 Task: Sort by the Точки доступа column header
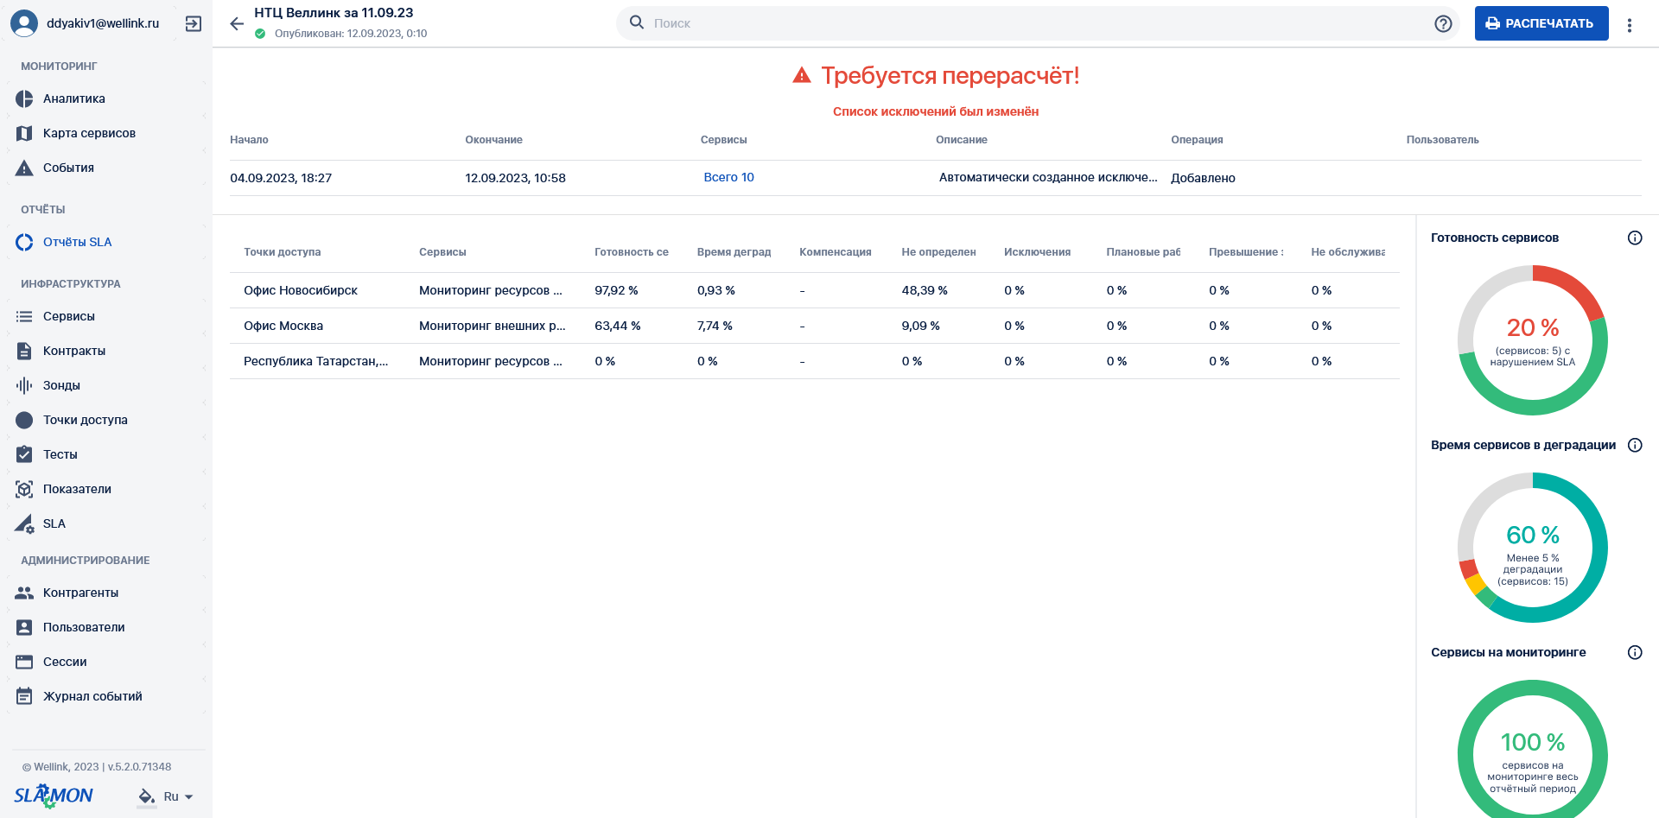pyautogui.click(x=282, y=252)
